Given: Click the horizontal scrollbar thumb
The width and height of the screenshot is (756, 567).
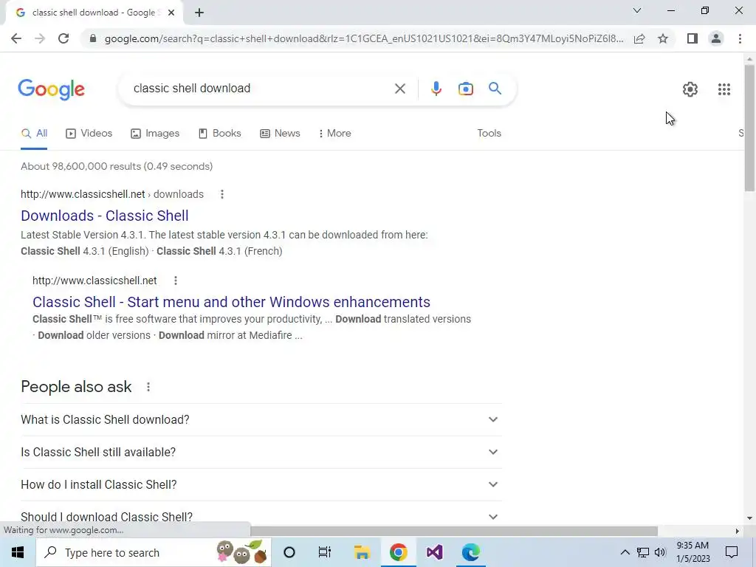Looking at the screenshot, I should (x=453, y=531).
